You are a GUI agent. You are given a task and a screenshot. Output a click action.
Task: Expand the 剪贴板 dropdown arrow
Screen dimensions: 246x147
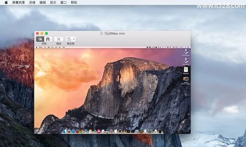[x=74, y=39]
